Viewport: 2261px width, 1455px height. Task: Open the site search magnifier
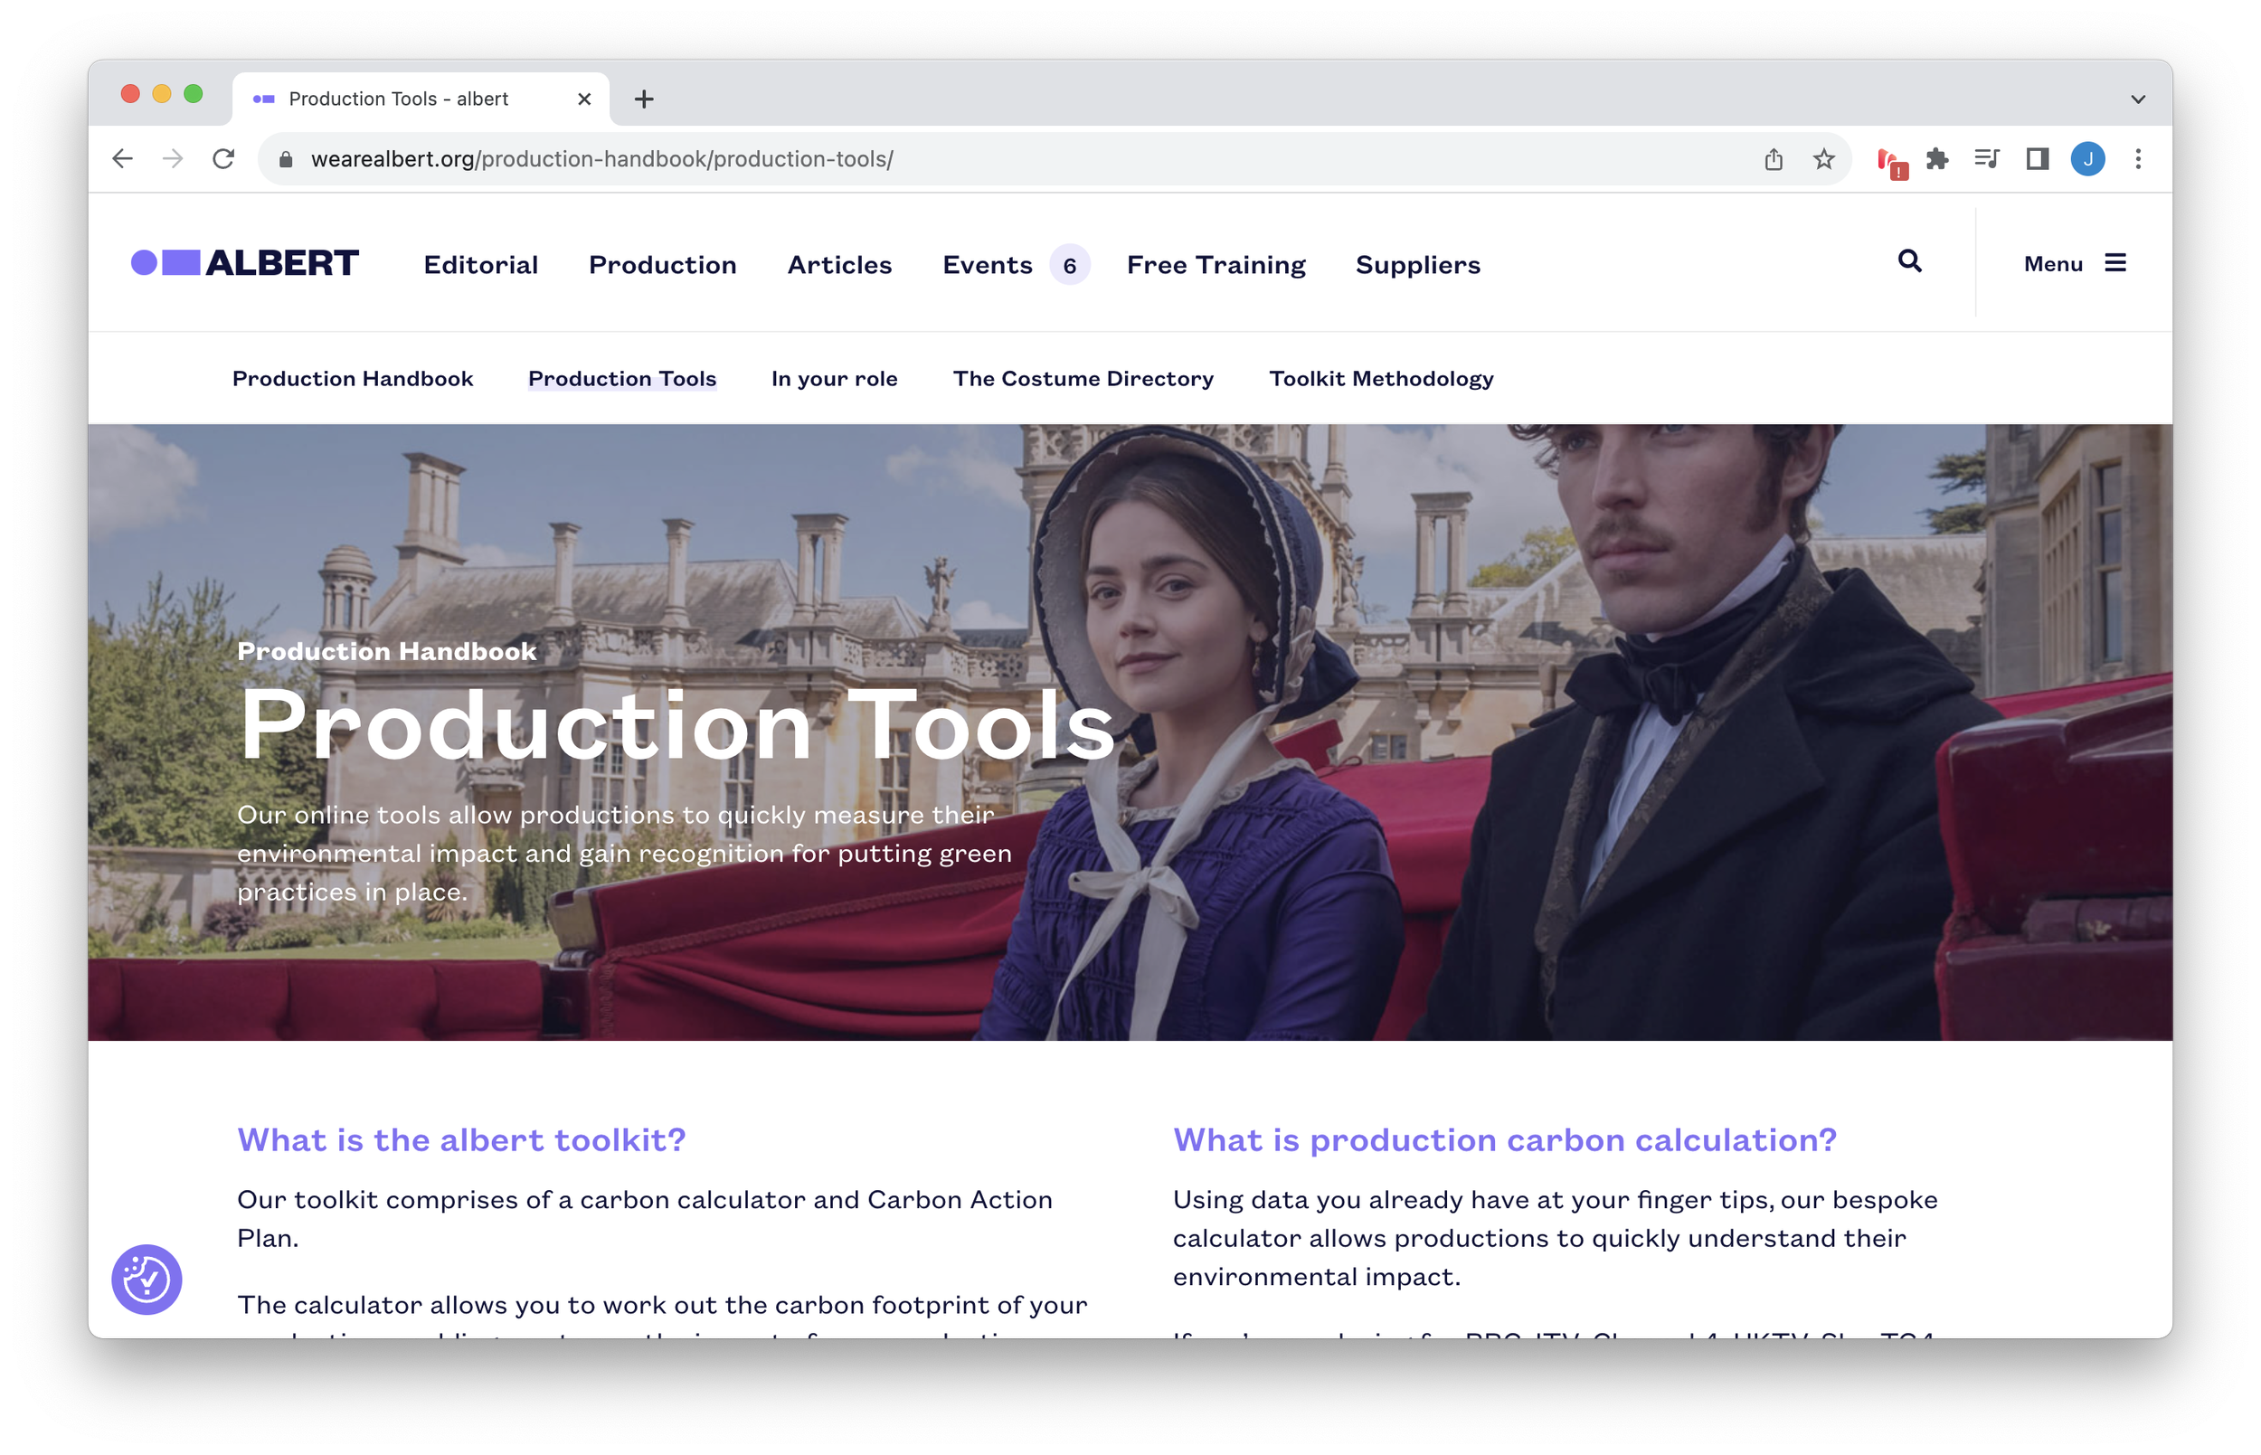coord(1909,261)
